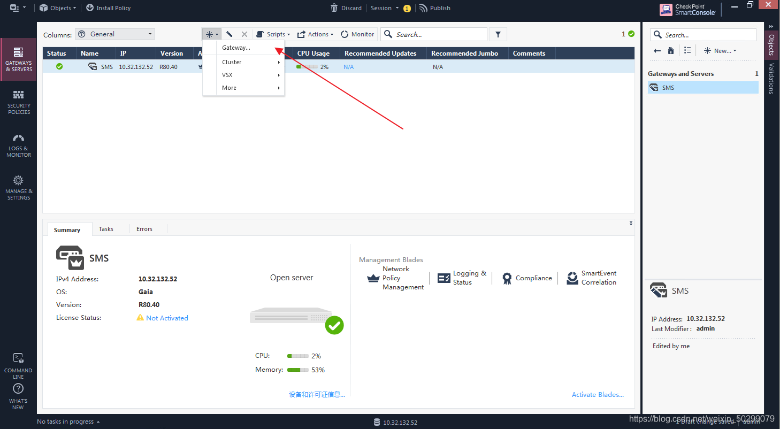This screenshot has width=780, height=429.
Task: Click the Monitor toolbar button
Action: point(357,34)
